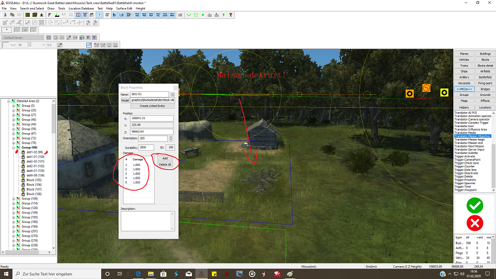Click the Copy icon in top toolbar
Image resolution: width=496 pixels, height=279 pixels.
coord(12,15)
